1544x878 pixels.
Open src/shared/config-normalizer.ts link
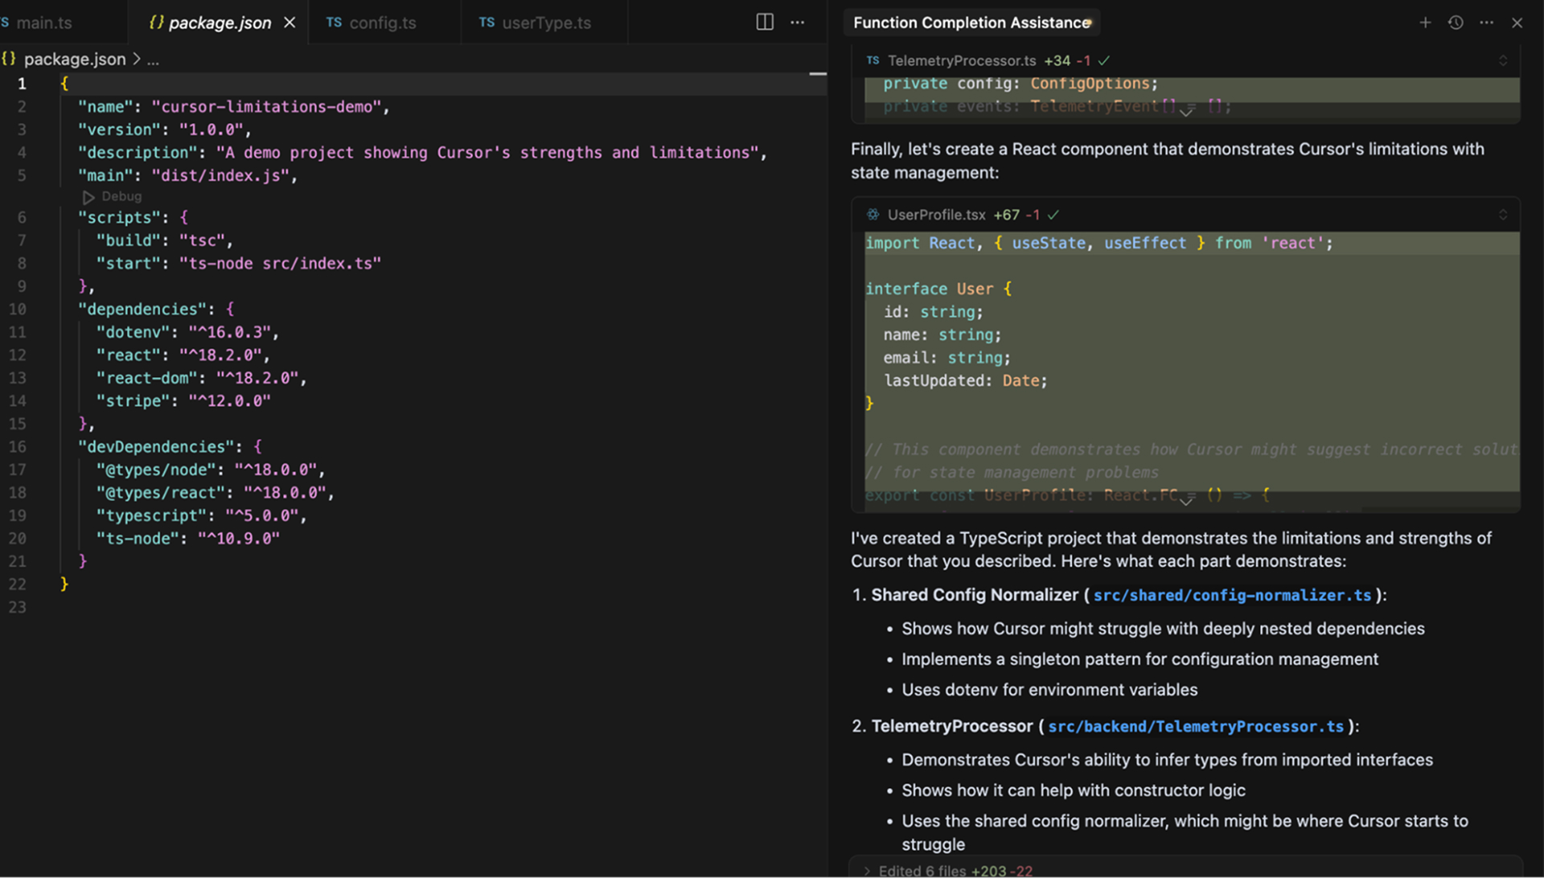[1232, 595]
